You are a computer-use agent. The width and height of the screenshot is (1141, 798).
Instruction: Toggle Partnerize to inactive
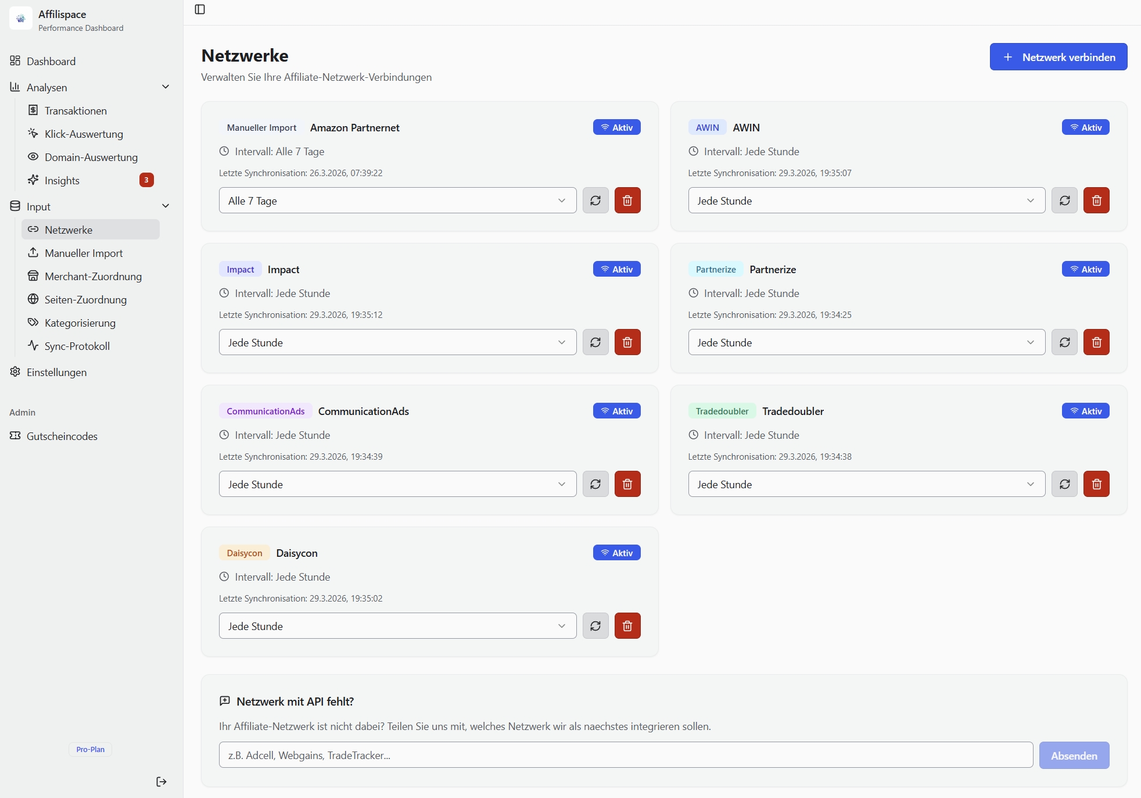click(x=1085, y=269)
